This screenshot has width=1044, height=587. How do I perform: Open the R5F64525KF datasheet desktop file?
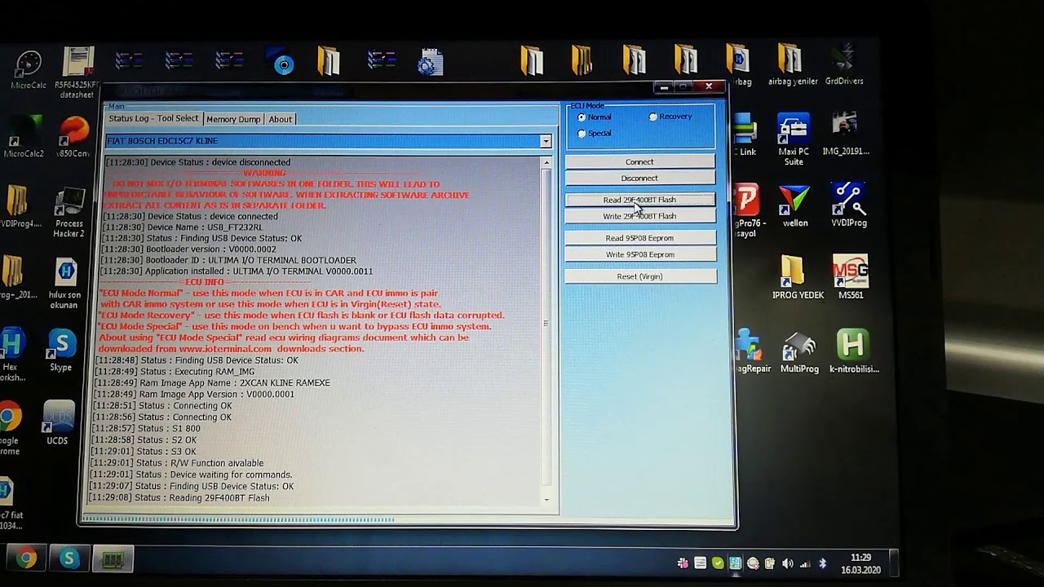pyautogui.click(x=77, y=73)
